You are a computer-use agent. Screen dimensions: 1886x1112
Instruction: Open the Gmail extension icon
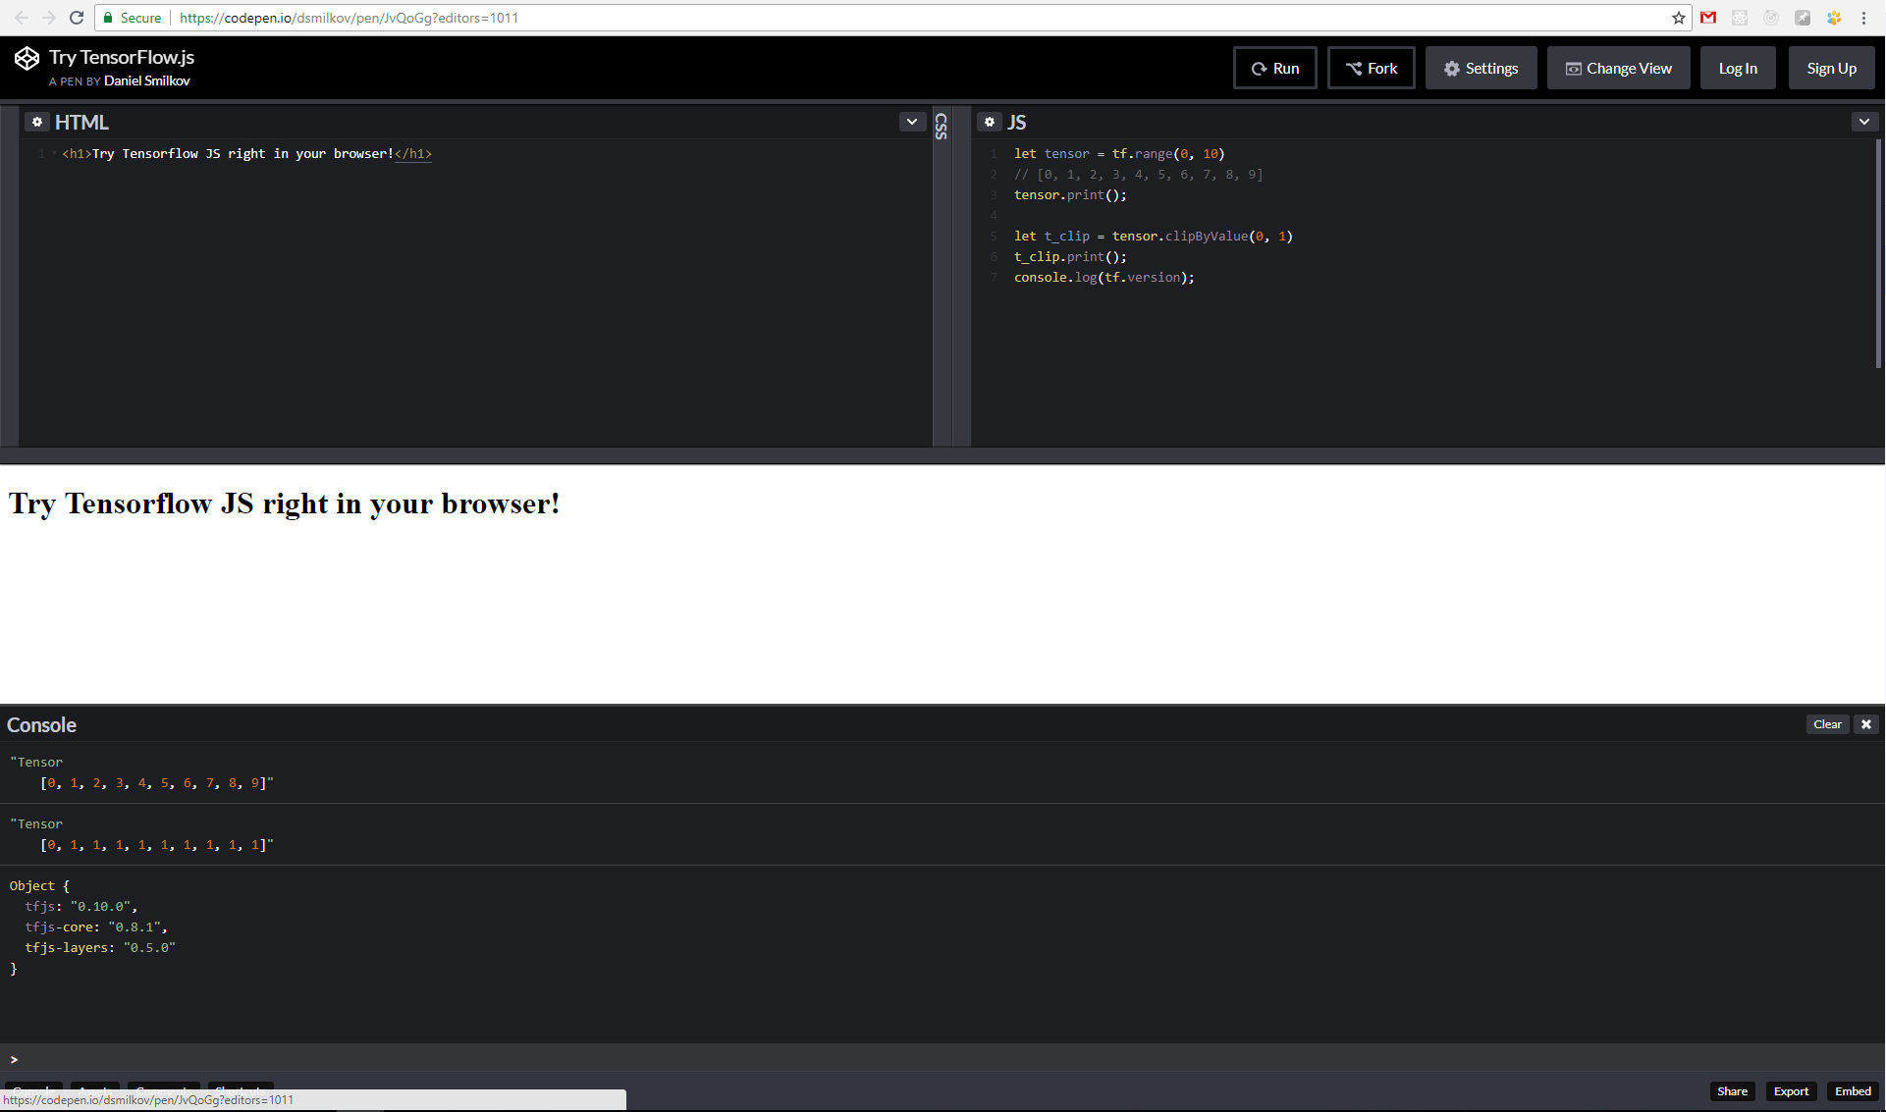[x=1708, y=18]
